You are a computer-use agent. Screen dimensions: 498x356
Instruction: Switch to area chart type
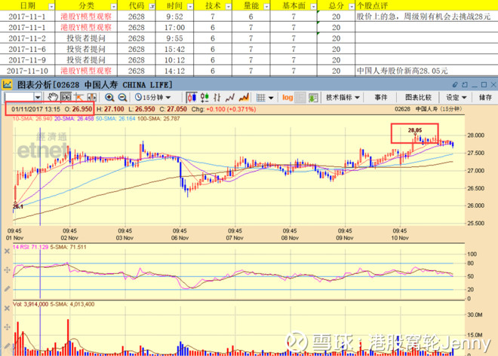tap(244, 97)
